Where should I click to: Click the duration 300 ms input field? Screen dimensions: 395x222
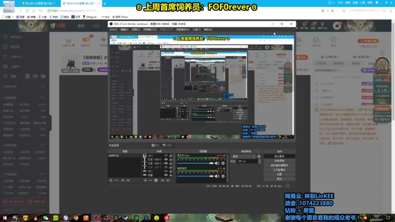(247, 161)
